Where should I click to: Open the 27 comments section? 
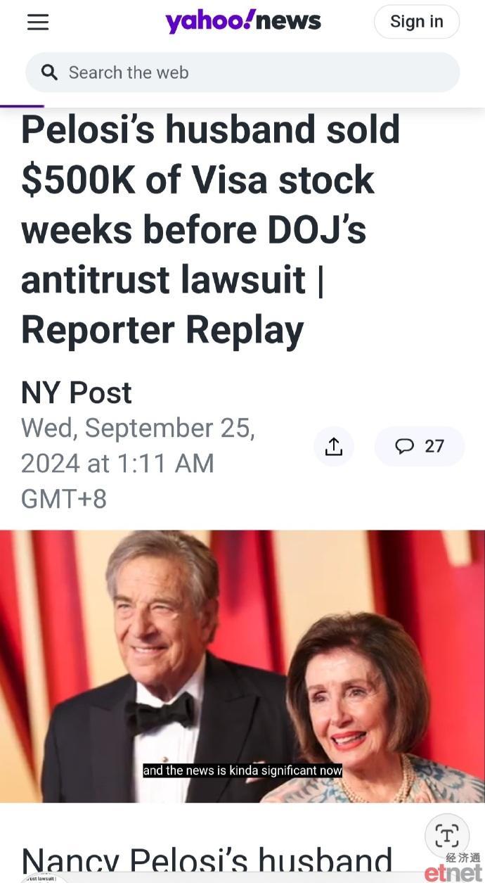tap(420, 446)
